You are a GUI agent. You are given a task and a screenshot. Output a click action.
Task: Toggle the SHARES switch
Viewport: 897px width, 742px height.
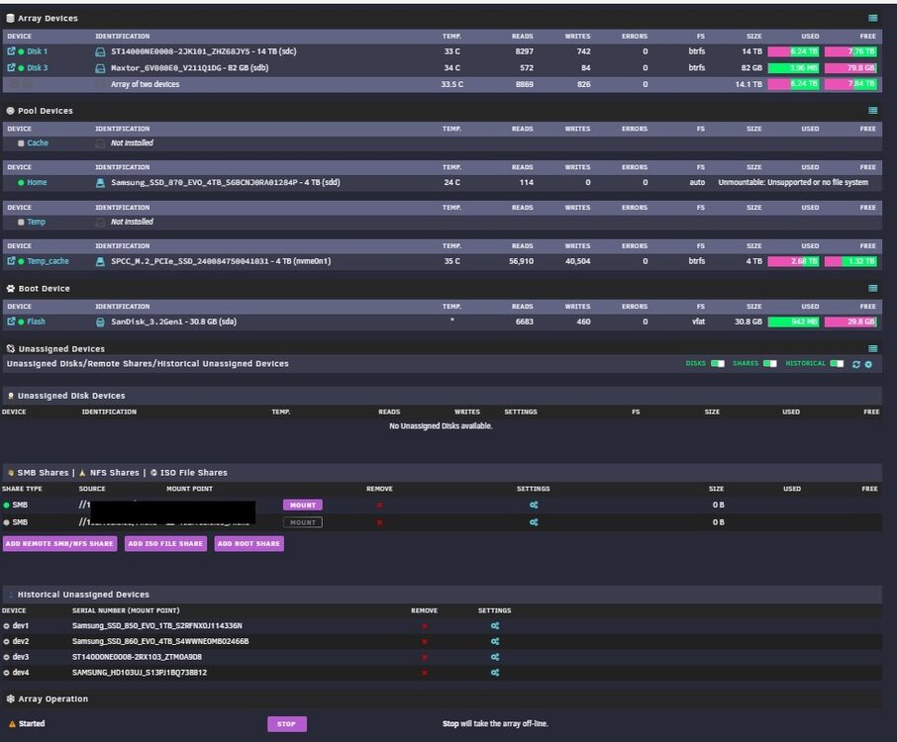[770, 363]
